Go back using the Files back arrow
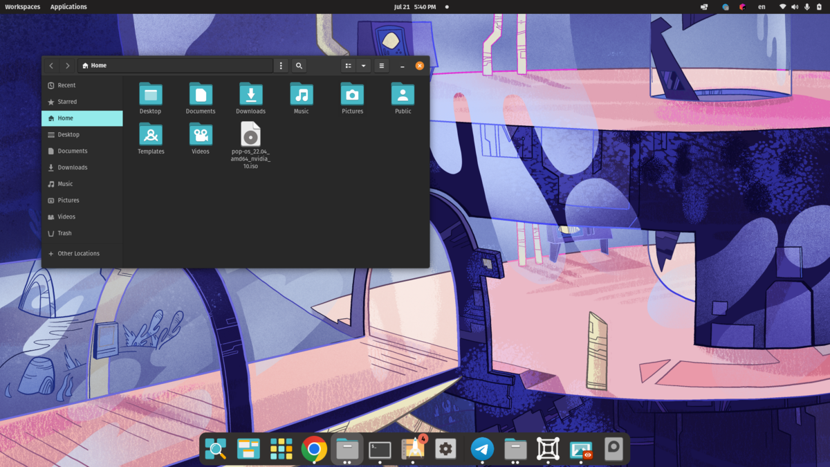The image size is (830, 467). (x=51, y=66)
